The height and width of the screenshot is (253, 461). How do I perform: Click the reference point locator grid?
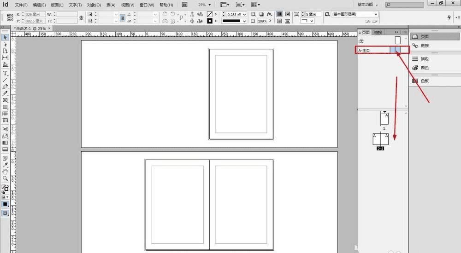coord(10,17)
